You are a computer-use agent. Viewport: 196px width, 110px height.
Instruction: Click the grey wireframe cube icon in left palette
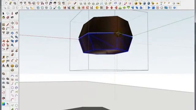click(16, 66)
